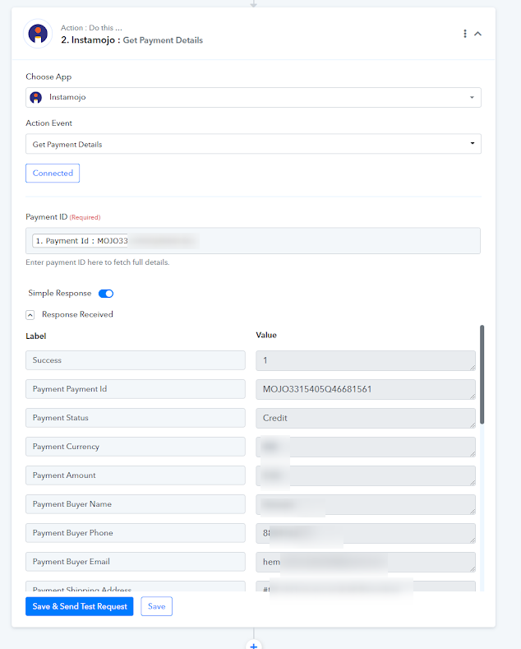The image size is (521, 649).
Task: Open the Action Event dropdown arrow
Action: [473, 143]
